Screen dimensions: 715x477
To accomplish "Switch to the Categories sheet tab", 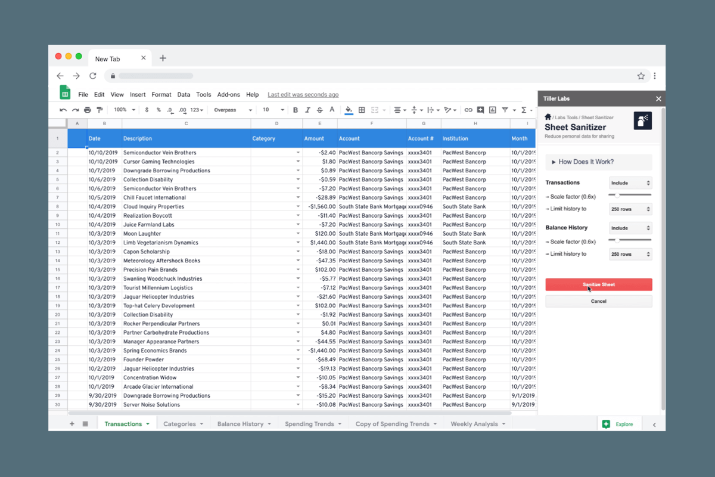I will 183,424.
